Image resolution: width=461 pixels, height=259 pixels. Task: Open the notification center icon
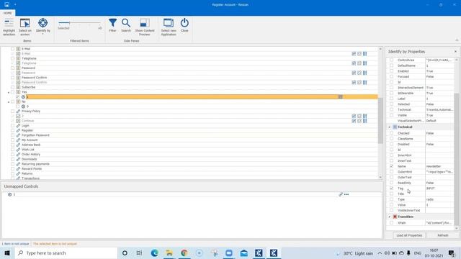(452, 253)
